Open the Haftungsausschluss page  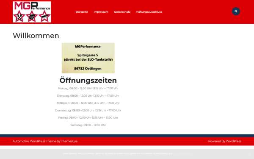(149, 12)
